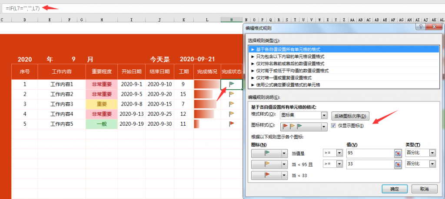Click green flag icon in row 1 status cell
Viewport: 445px width, 199px height.
(x=232, y=84)
